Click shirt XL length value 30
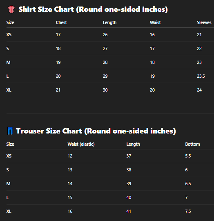Image resolution: width=214 pixels, height=221 pixels. 105,90
